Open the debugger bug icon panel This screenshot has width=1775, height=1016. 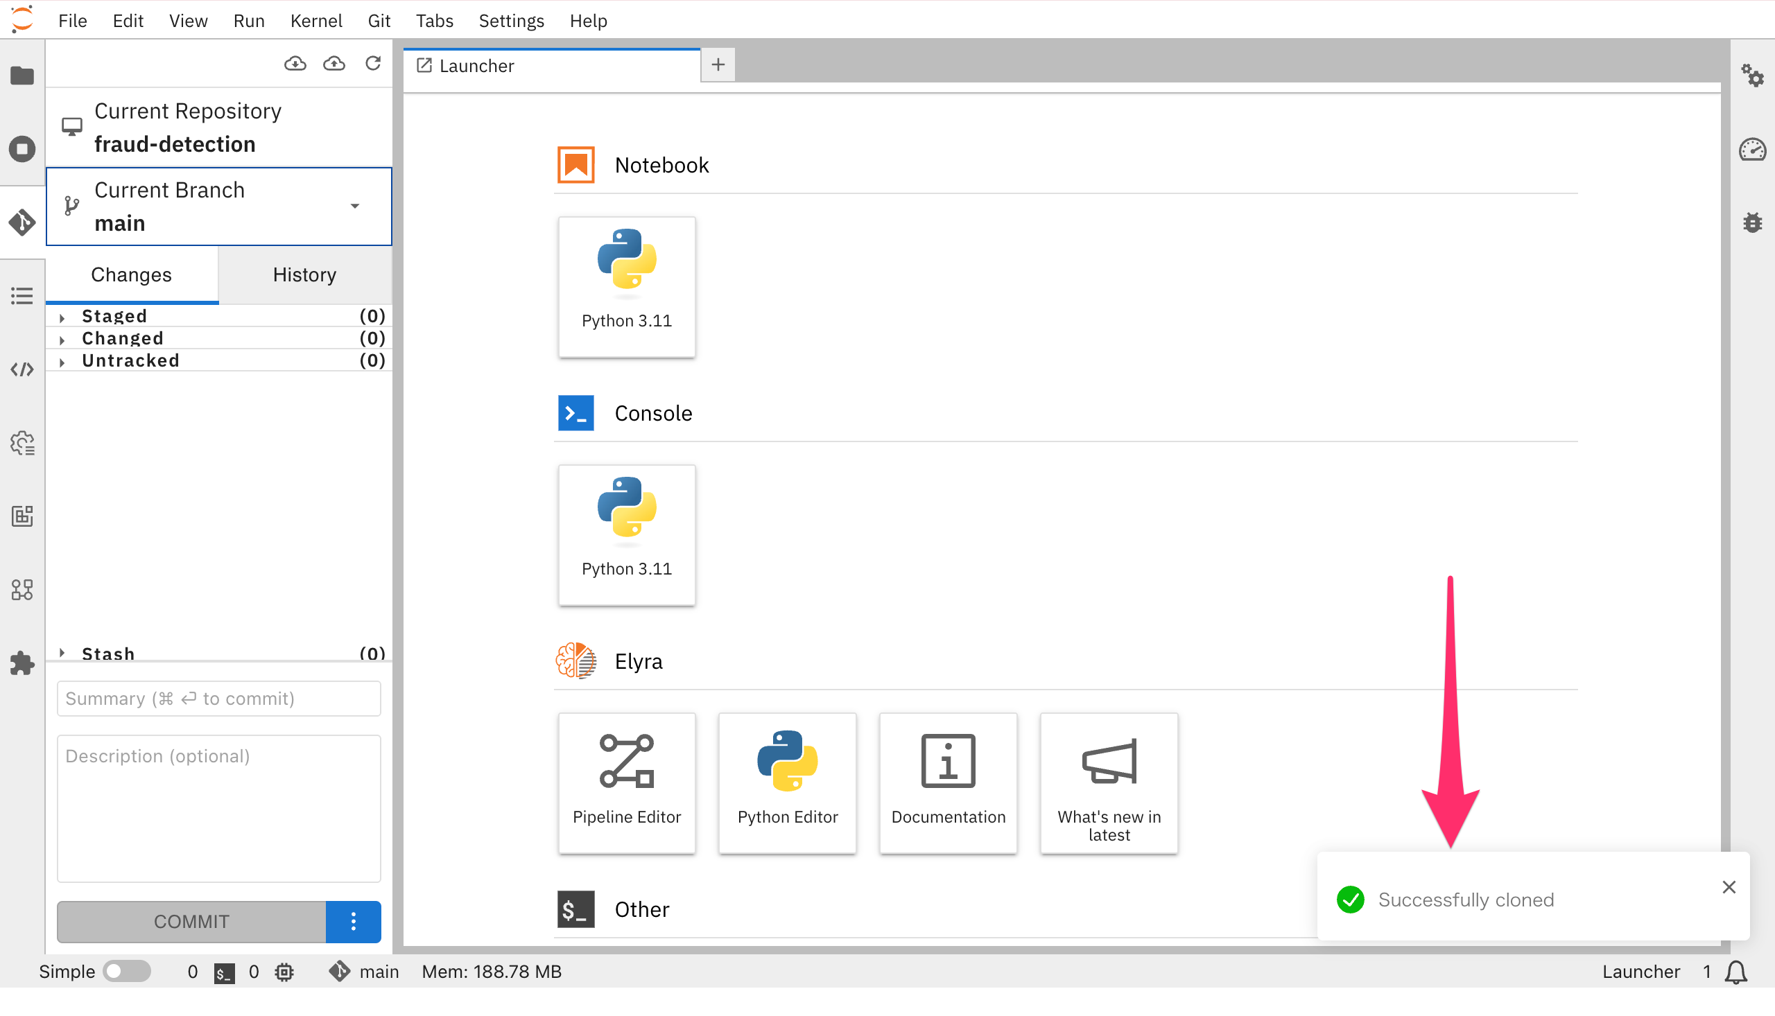(x=1753, y=222)
